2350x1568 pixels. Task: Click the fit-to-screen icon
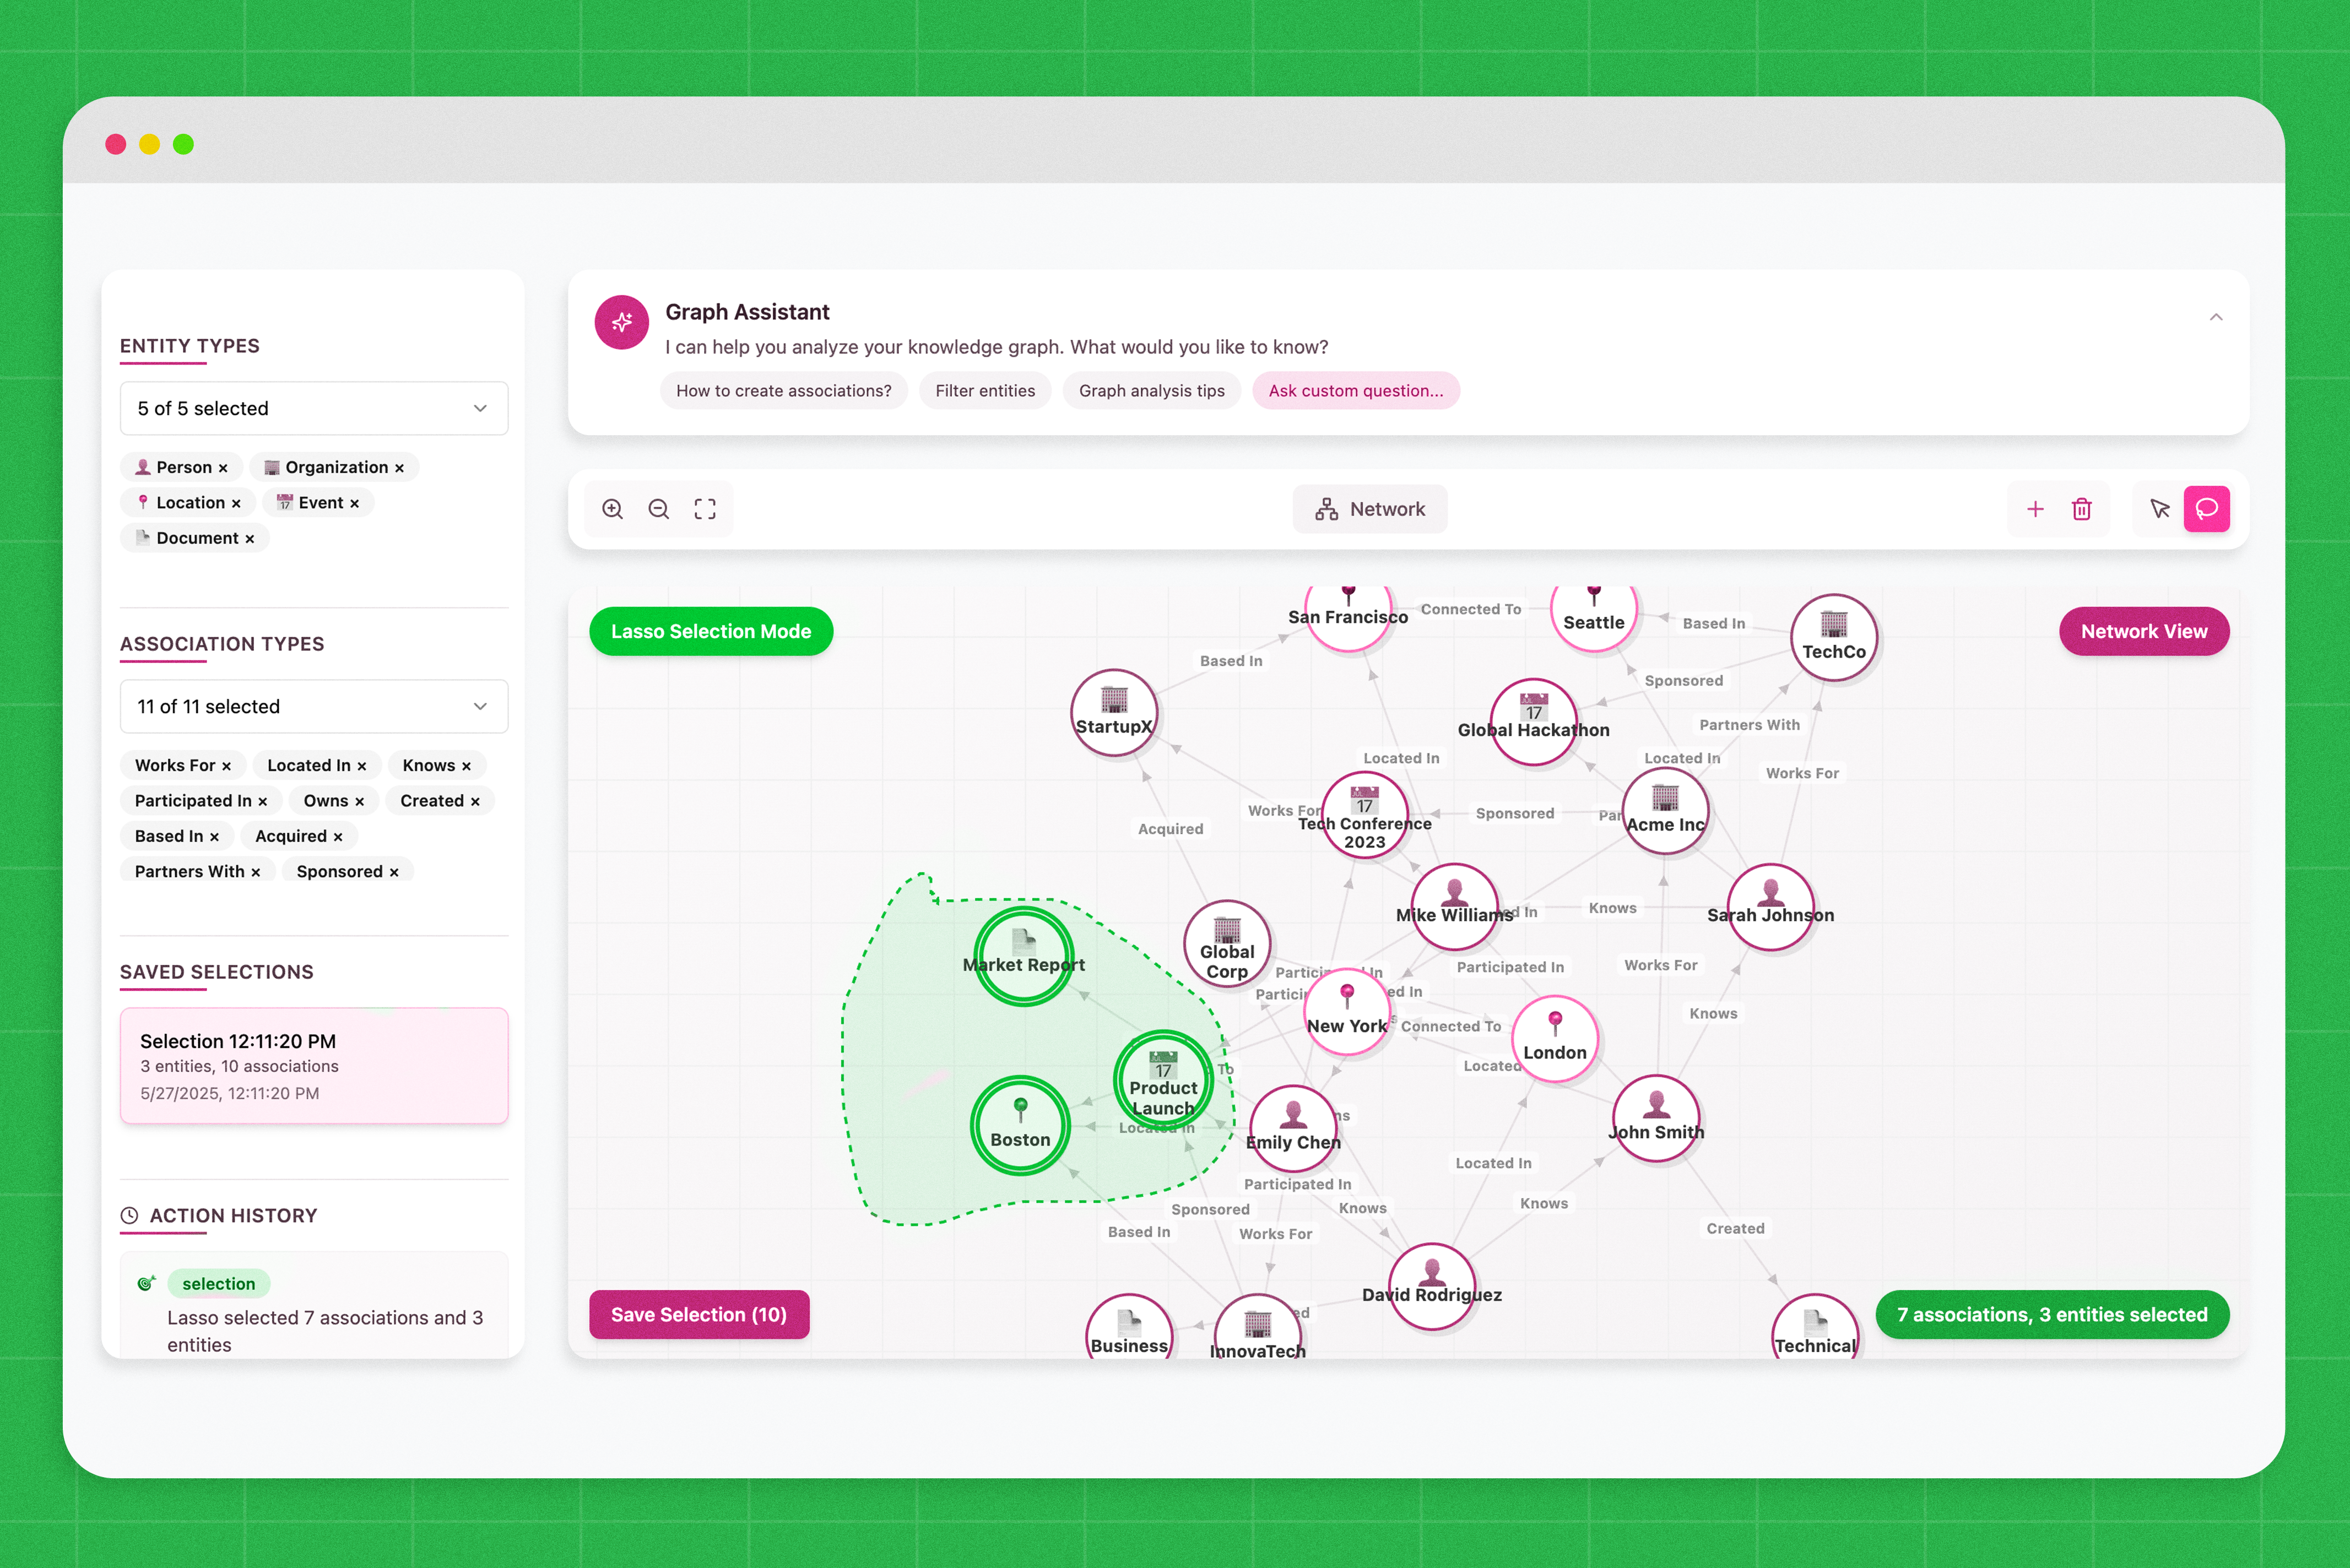coord(705,509)
